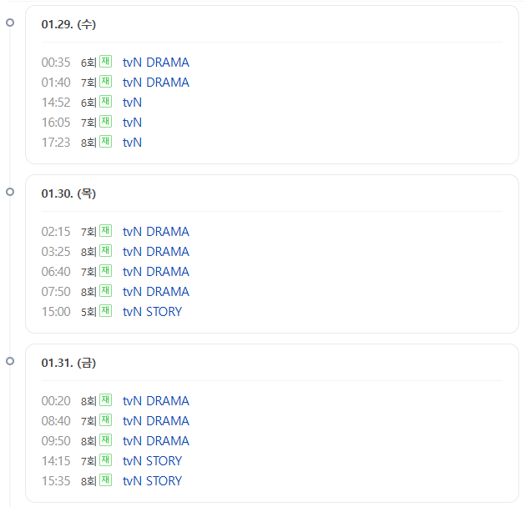The height and width of the screenshot is (507, 525).
Task: Click the 재 rerun badge in the 15:00 row
Action: click(105, 311)
